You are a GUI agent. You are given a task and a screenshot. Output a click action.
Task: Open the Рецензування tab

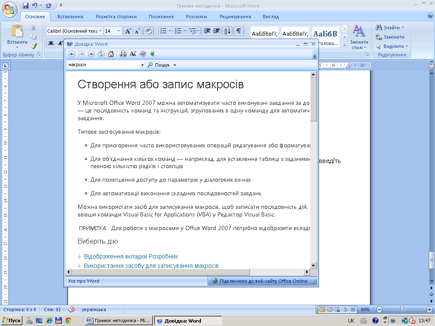235,17
